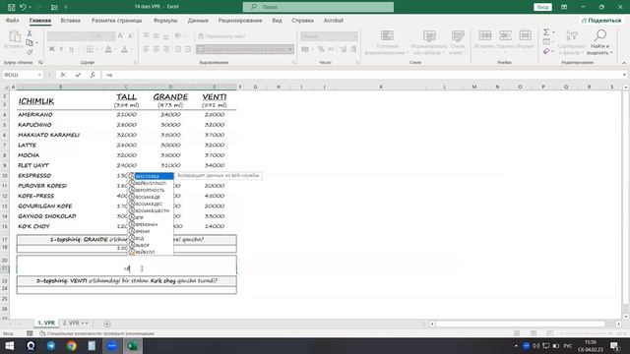Expand the formula bar
The height and width of the screenshot is (354, 630).
pos(624,75)
